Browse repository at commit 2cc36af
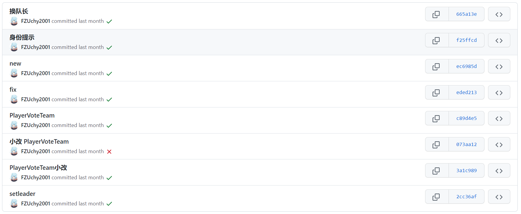Screen dimensions: 521x214 499,197
